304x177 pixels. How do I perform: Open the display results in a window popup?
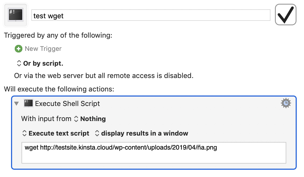pyautogui.click(x=144, y=133)
